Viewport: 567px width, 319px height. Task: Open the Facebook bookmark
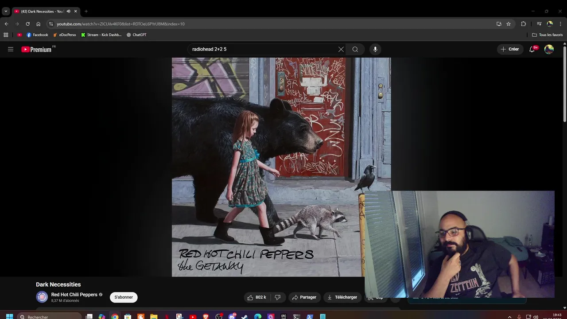point(37,35)
